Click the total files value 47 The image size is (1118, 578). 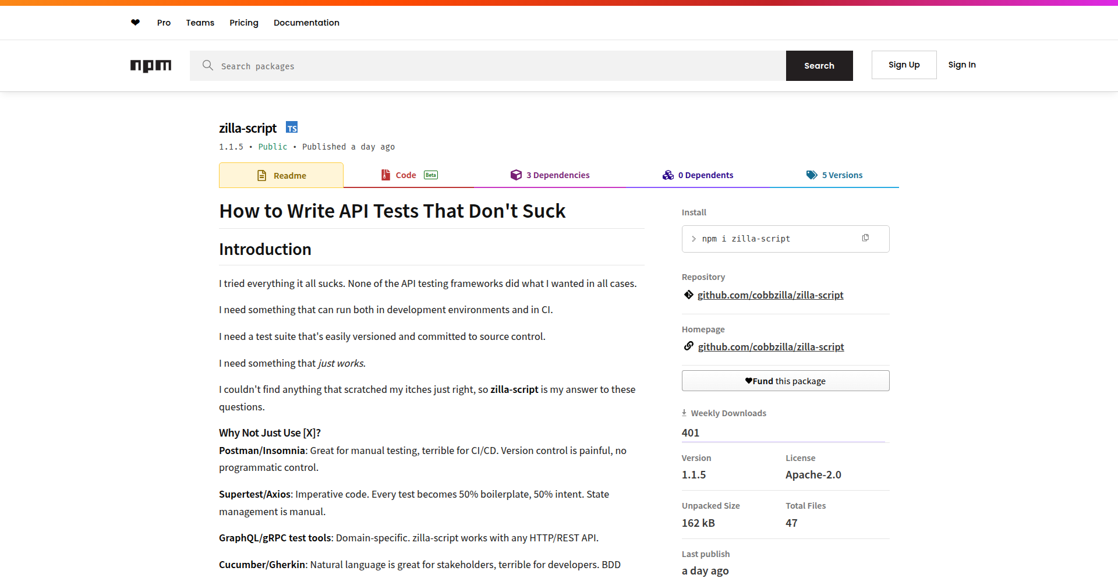pyautogui.click(x=791, y=523)
